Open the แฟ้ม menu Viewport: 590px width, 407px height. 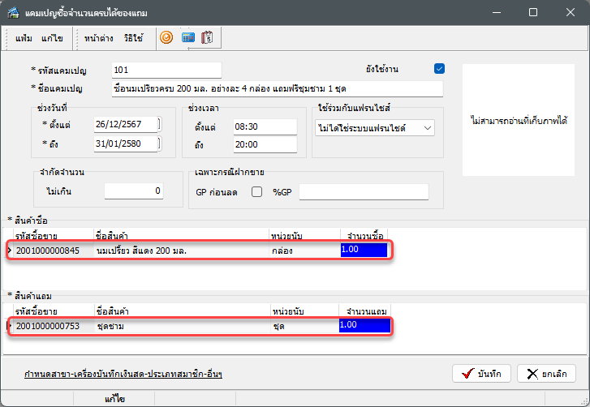tap(24, 38)
